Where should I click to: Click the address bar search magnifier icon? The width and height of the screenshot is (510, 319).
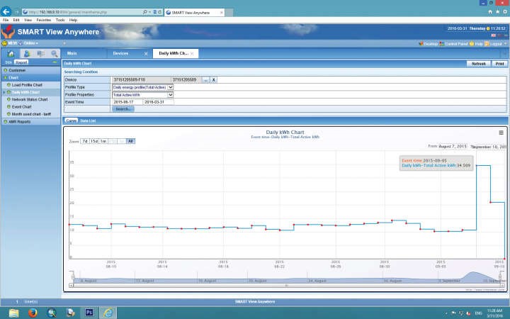(144, 12)
